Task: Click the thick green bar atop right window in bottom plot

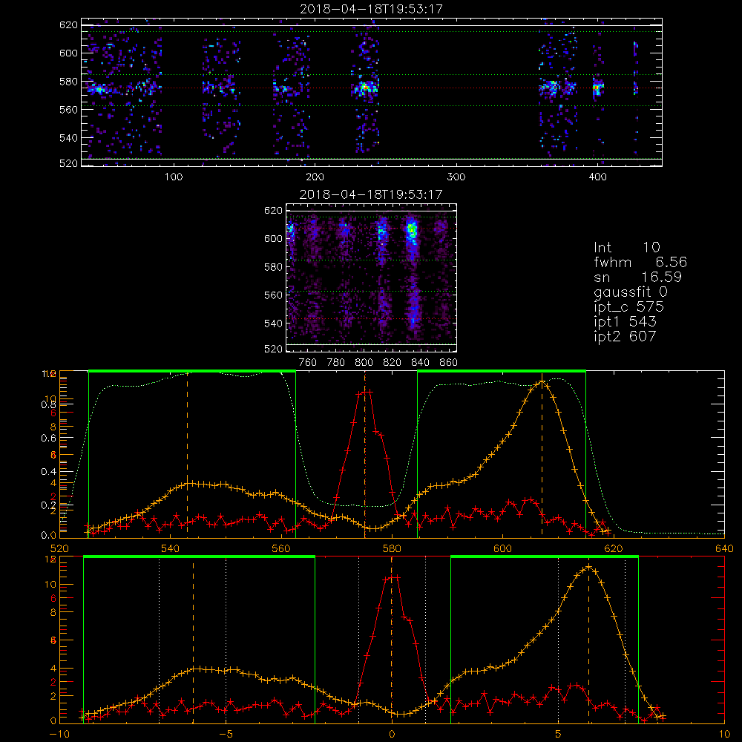Action: tap(544, 557)
